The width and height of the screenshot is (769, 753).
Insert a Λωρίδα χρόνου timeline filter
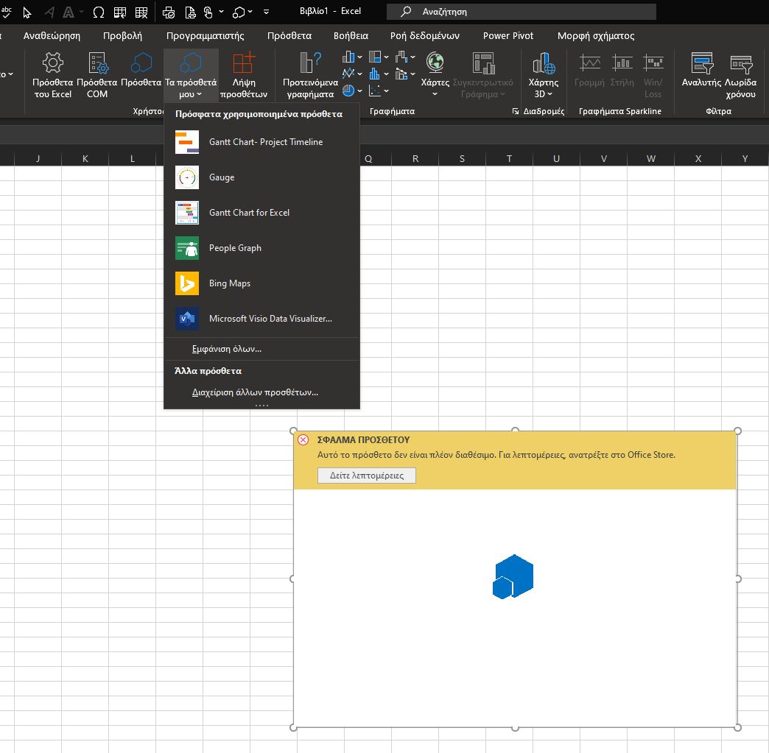click(740, 75)
